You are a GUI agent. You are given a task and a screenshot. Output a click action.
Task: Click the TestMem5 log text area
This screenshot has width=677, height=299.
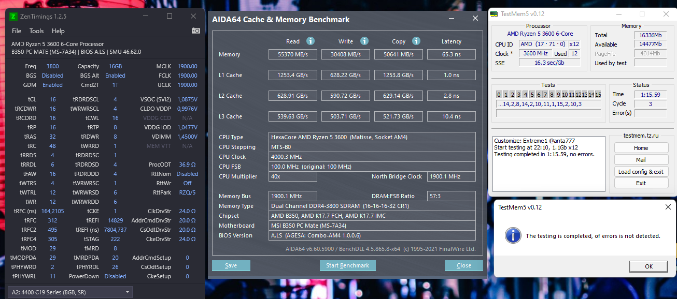pos(548,164)
